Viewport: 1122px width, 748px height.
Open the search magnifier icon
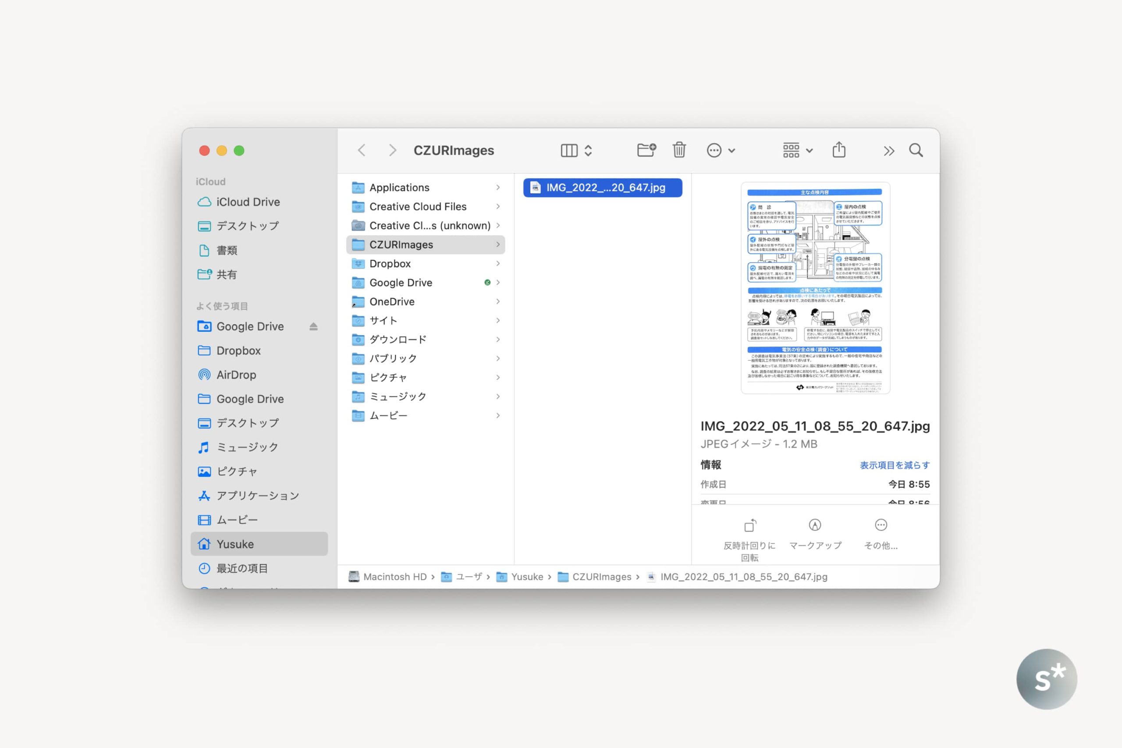click(916, 150)
